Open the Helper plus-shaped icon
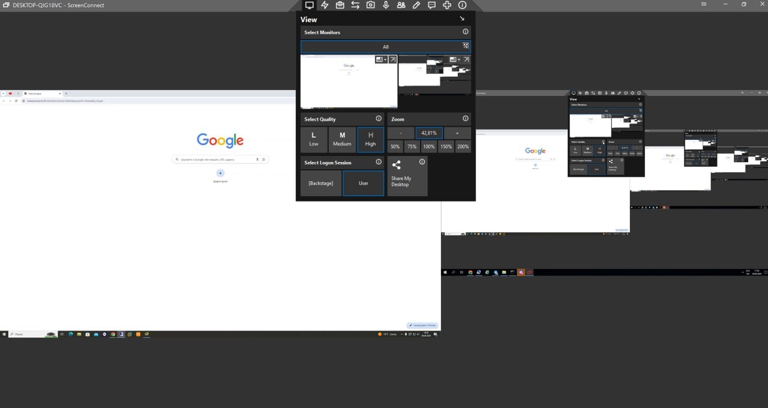Screen dimensions: 768x408 447,5
